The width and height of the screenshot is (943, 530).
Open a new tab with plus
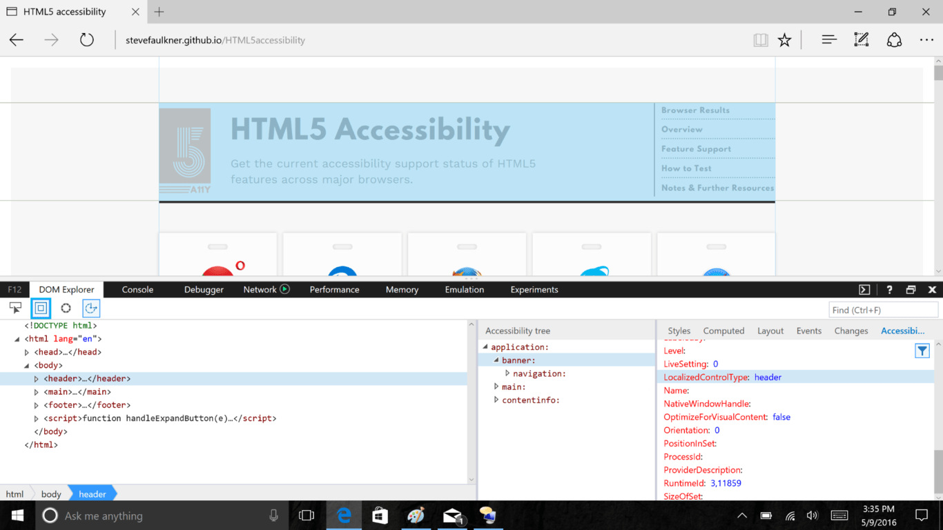[x=159, y=12]
